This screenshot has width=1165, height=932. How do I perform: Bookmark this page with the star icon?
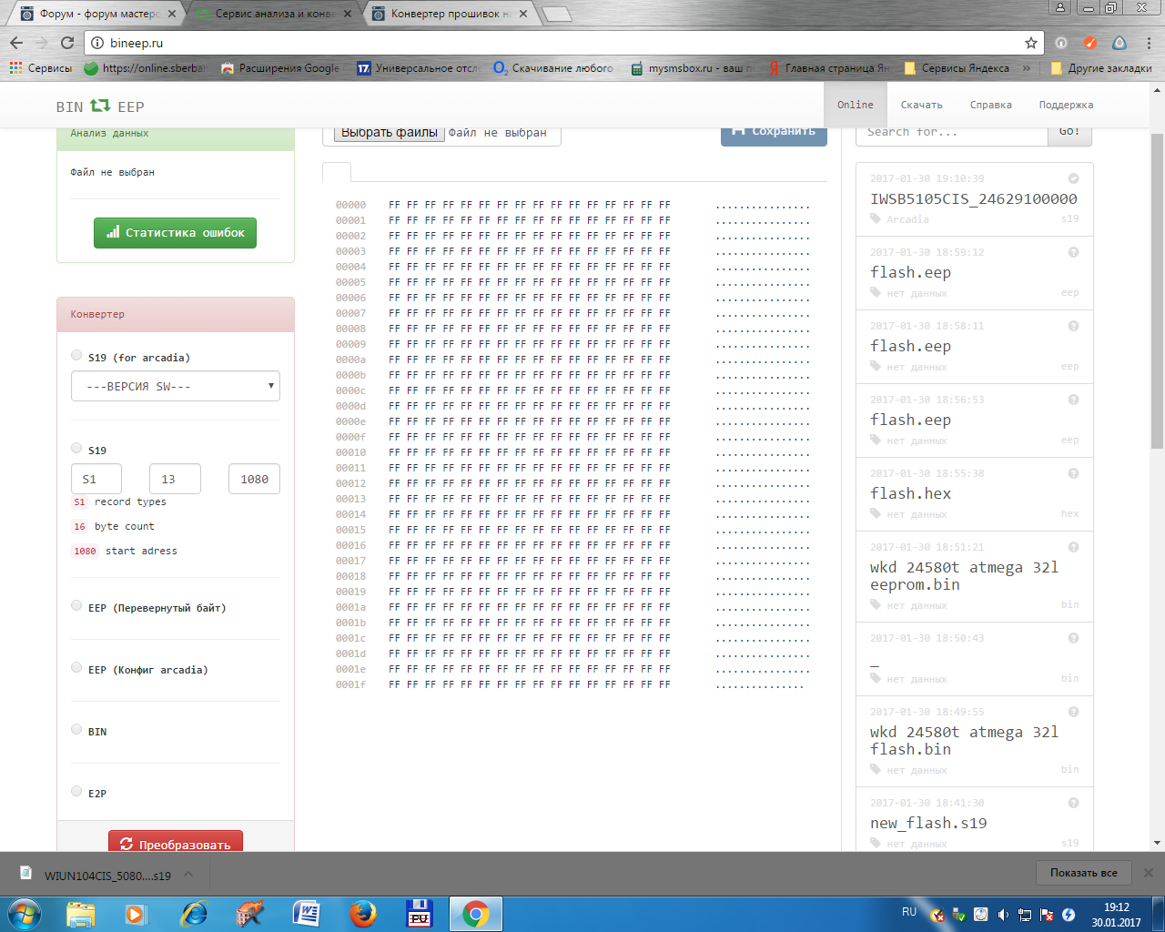[x=1031, y=43]
